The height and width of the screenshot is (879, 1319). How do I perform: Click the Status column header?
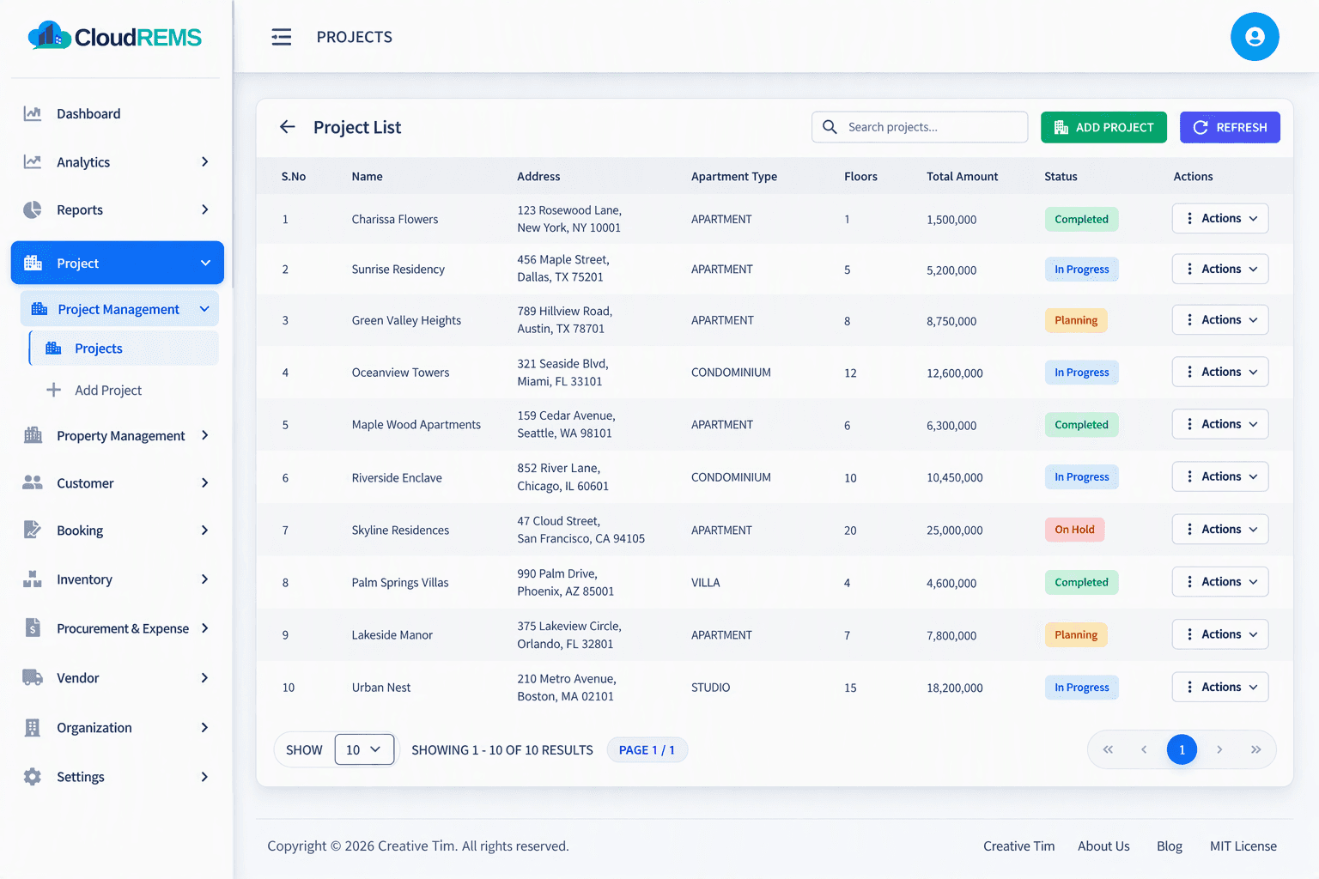[x=1061, y=176]
